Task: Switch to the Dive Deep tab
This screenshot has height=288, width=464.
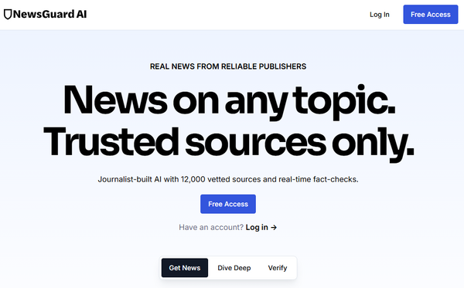Action: [x=234, y=268]
